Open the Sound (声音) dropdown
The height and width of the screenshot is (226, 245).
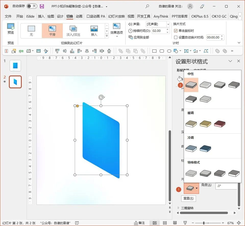coord(168,24)
